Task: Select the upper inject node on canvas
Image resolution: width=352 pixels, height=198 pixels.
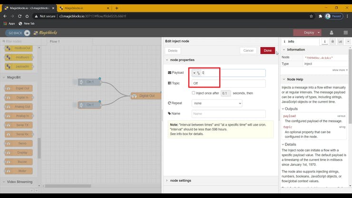Action: 89,82
